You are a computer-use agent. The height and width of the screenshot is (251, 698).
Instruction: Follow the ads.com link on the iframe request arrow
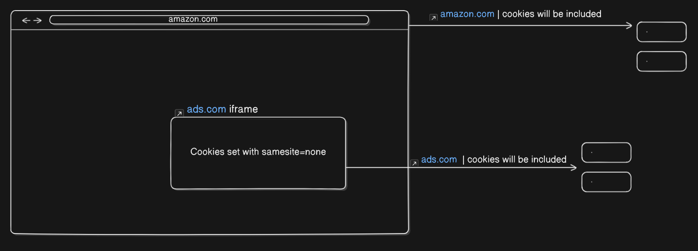pyautogui.click(x=439, y=160)
